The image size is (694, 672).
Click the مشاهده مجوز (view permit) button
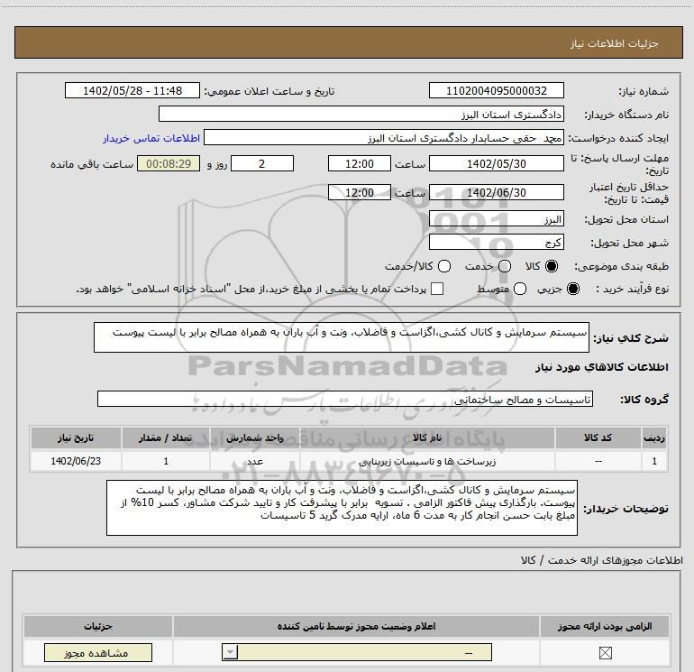(x=98, y=652)
